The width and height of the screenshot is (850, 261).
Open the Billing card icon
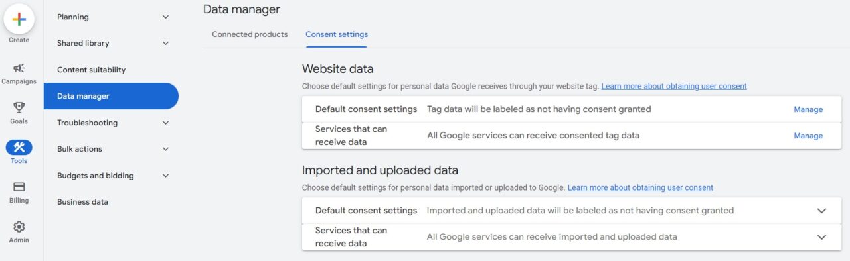pyautogui.click(x=19, y=187)
